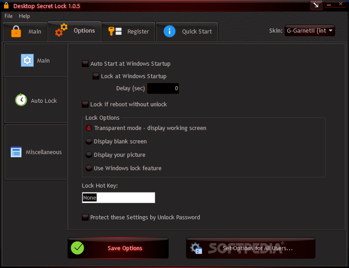Click Set Options for All Users button
This screenshot has width=349, height=268.
point(251,248)
